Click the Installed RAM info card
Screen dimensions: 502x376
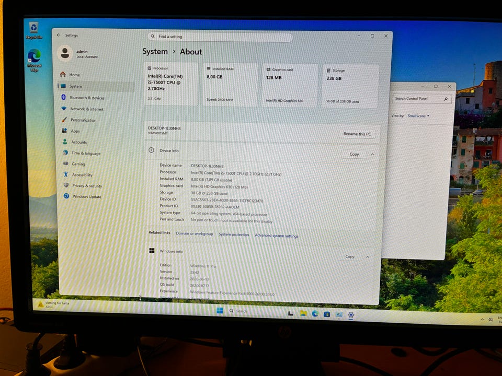[x=231, y=85]
